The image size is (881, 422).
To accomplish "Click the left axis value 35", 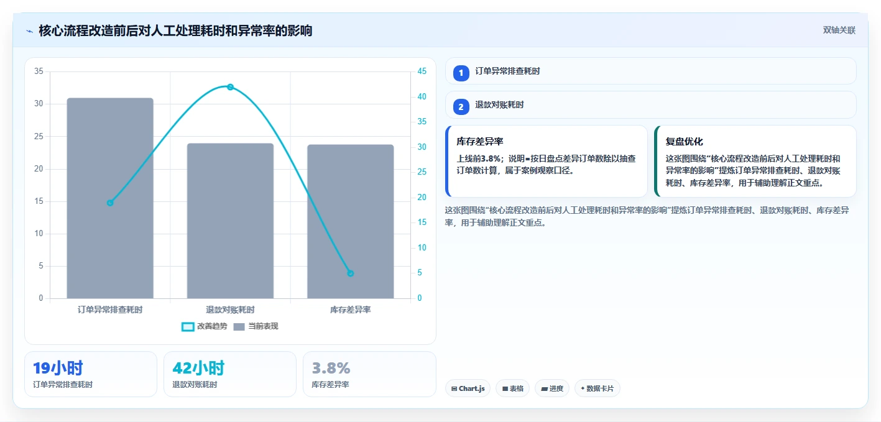I will tap(39, 71).
